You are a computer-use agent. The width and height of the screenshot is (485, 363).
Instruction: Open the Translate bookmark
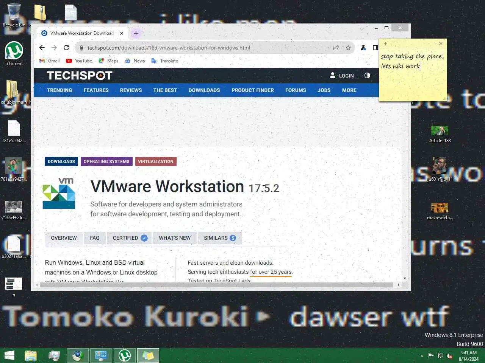164,61
